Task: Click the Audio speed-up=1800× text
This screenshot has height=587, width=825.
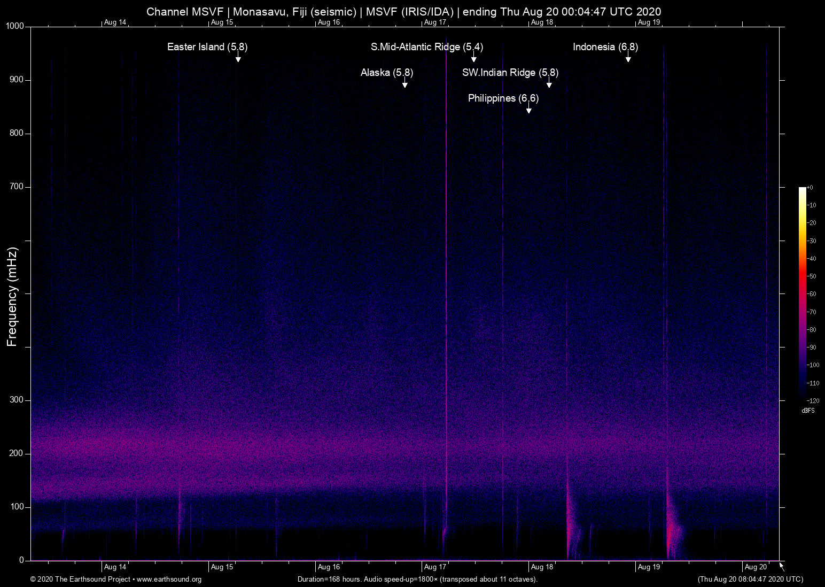Action: pyautogui.click(x=401, y=580)
